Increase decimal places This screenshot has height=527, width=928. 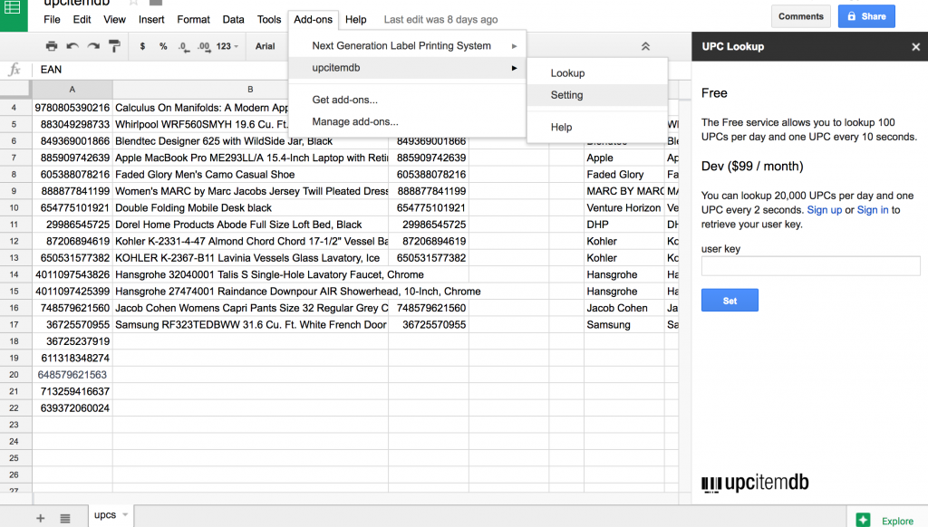pyautogui.click(x=204, y=46)
